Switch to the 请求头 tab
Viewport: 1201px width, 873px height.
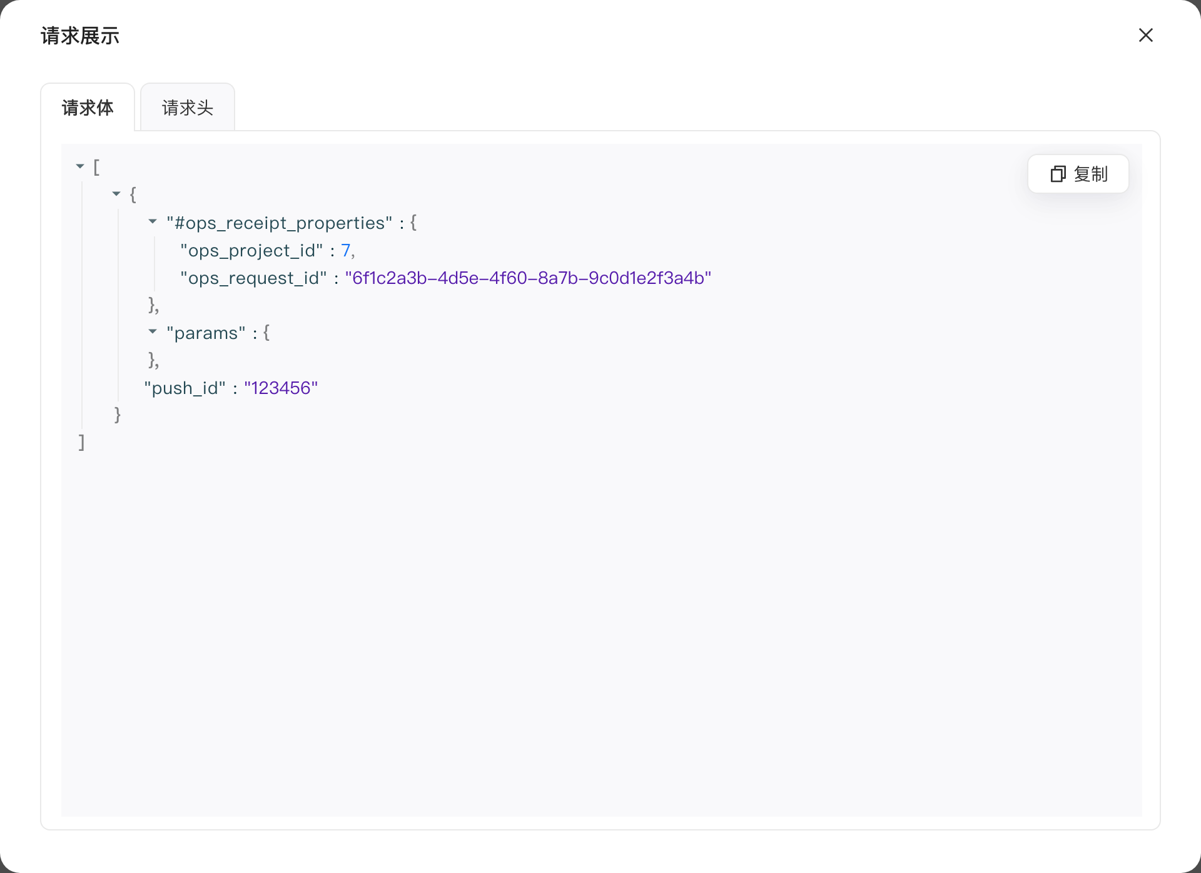[188, 108]
